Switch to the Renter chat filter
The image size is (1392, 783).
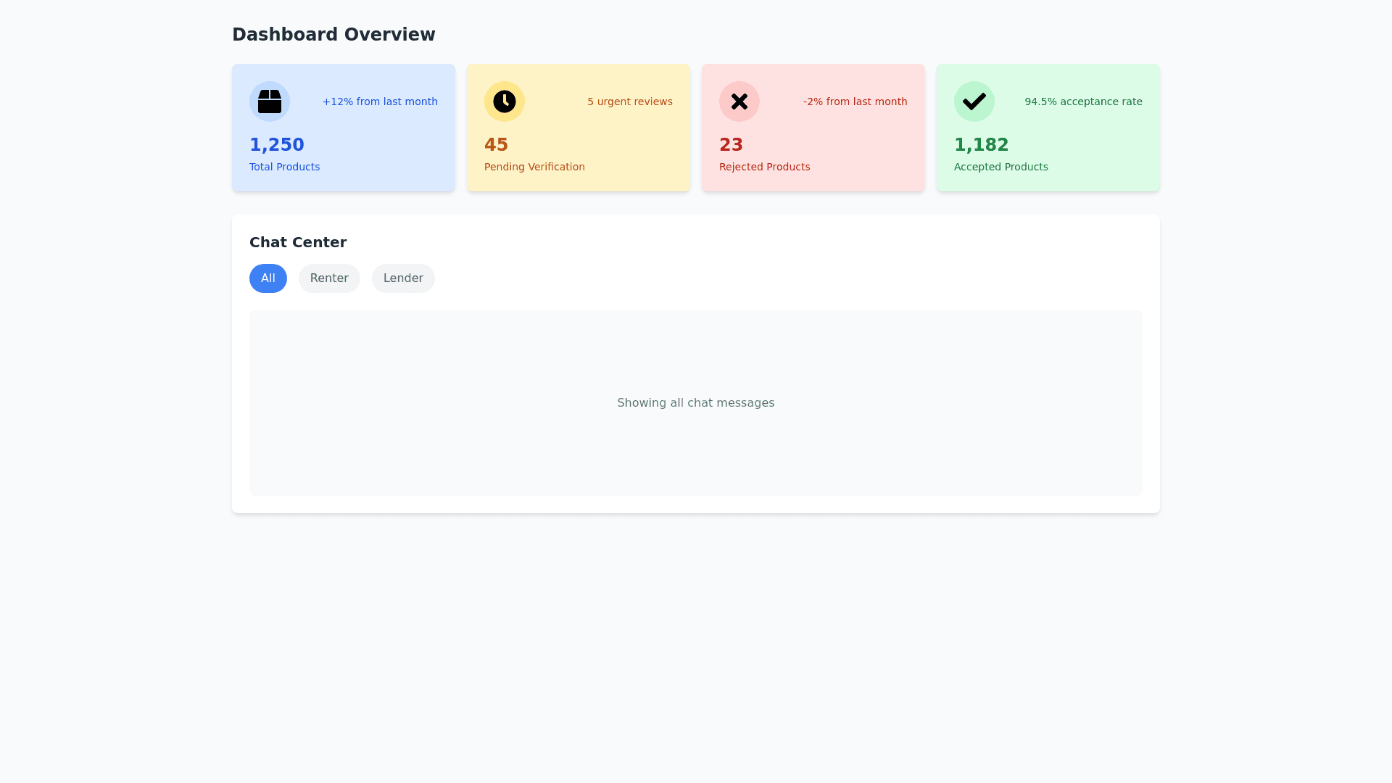point(329,278)
